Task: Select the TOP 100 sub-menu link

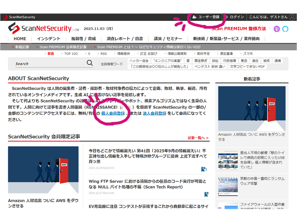Action: pos(71,54)
